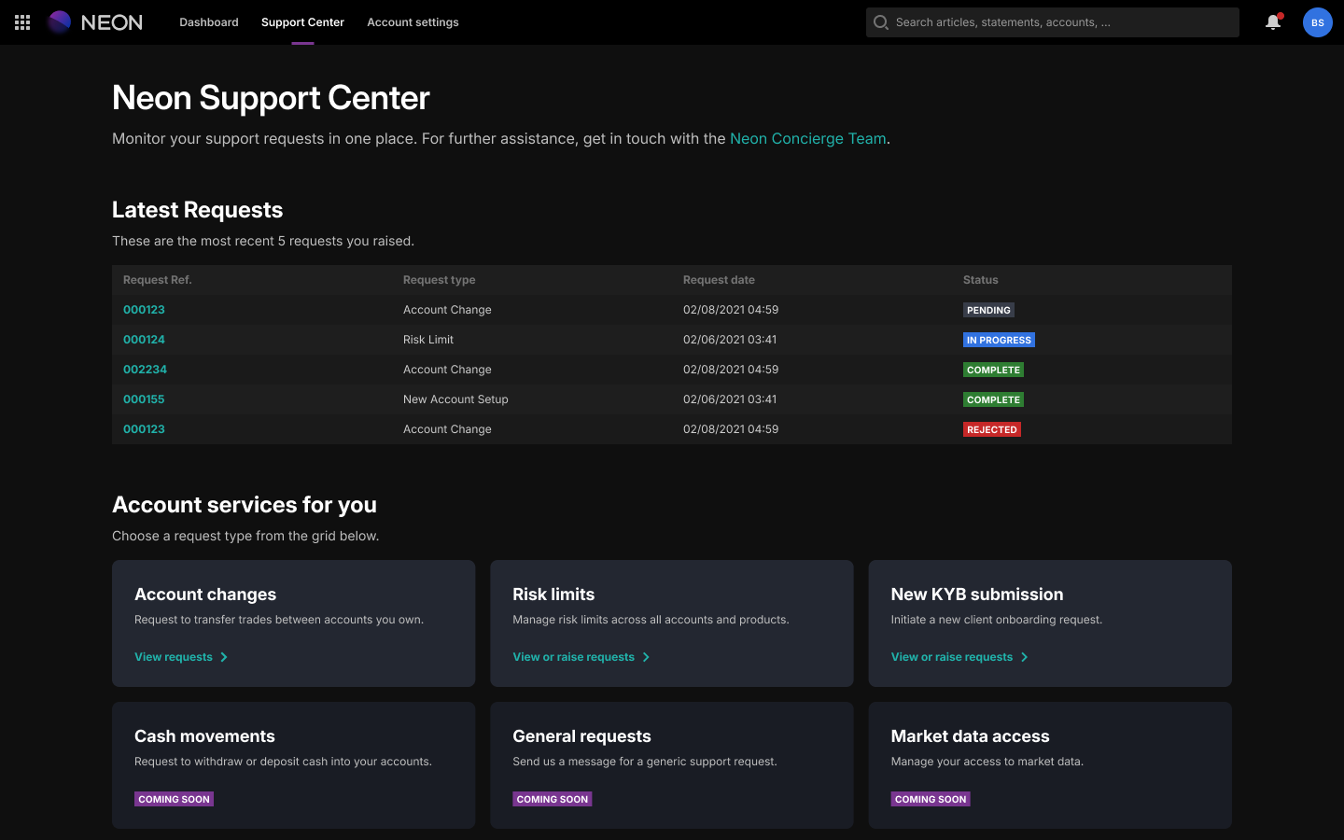Select the Support Center tab
This screenshot has width=1344, height=840.
pos(302,22)
